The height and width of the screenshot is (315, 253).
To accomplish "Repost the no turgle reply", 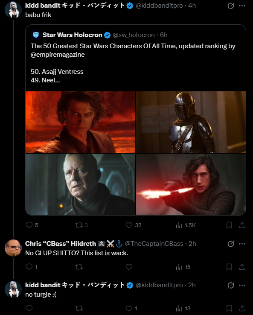I will click(x=79, y=308).
